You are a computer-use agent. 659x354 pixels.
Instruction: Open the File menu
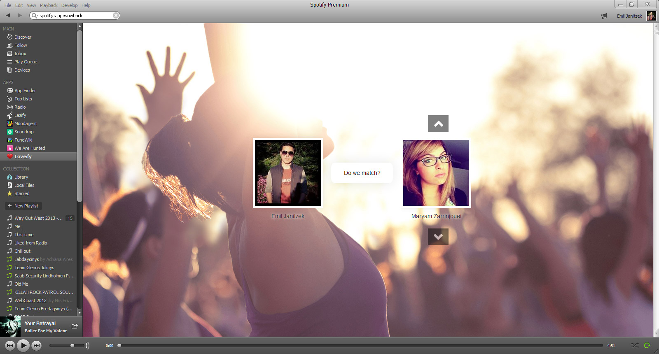pyautogui.click(x=8, y=5)
